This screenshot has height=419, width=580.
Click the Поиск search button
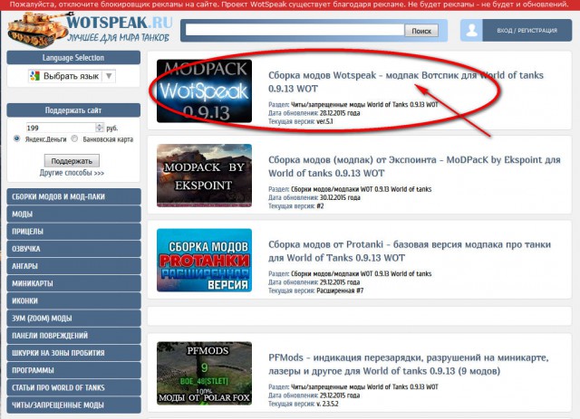[421, 31]
